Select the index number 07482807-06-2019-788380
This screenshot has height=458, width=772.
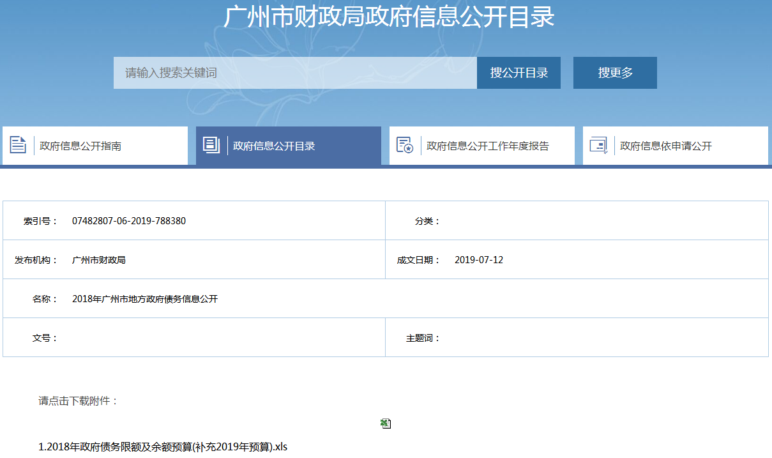tap(129, 221)
